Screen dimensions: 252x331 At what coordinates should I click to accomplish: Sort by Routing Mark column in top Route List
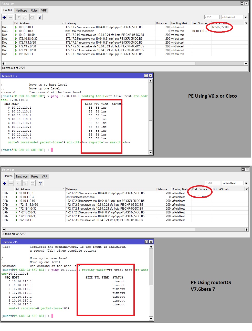181,23
